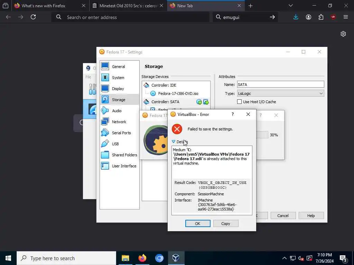This screenshot has height=265, width=354.
Task: Close the What's new with Firefox tab
Action: [84, 6]
